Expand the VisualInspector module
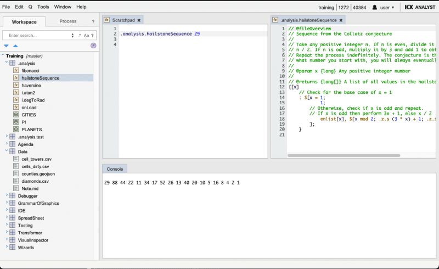 [7, 239]
